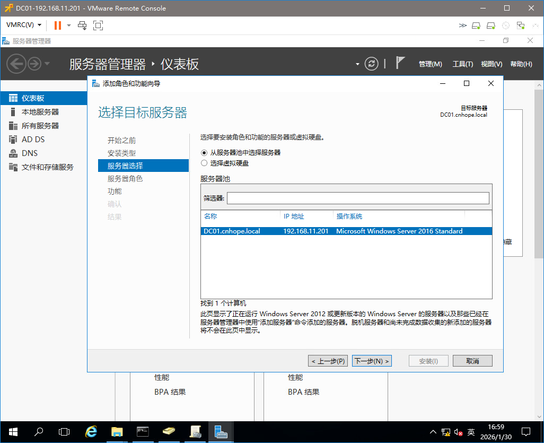The image size is (544, 443).
Task: Refresh the Server Manager dashboard
Action: pos(371,64)
